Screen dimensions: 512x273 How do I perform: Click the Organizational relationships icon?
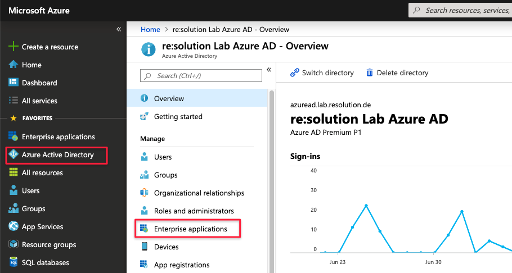click(x=144, y=193)
